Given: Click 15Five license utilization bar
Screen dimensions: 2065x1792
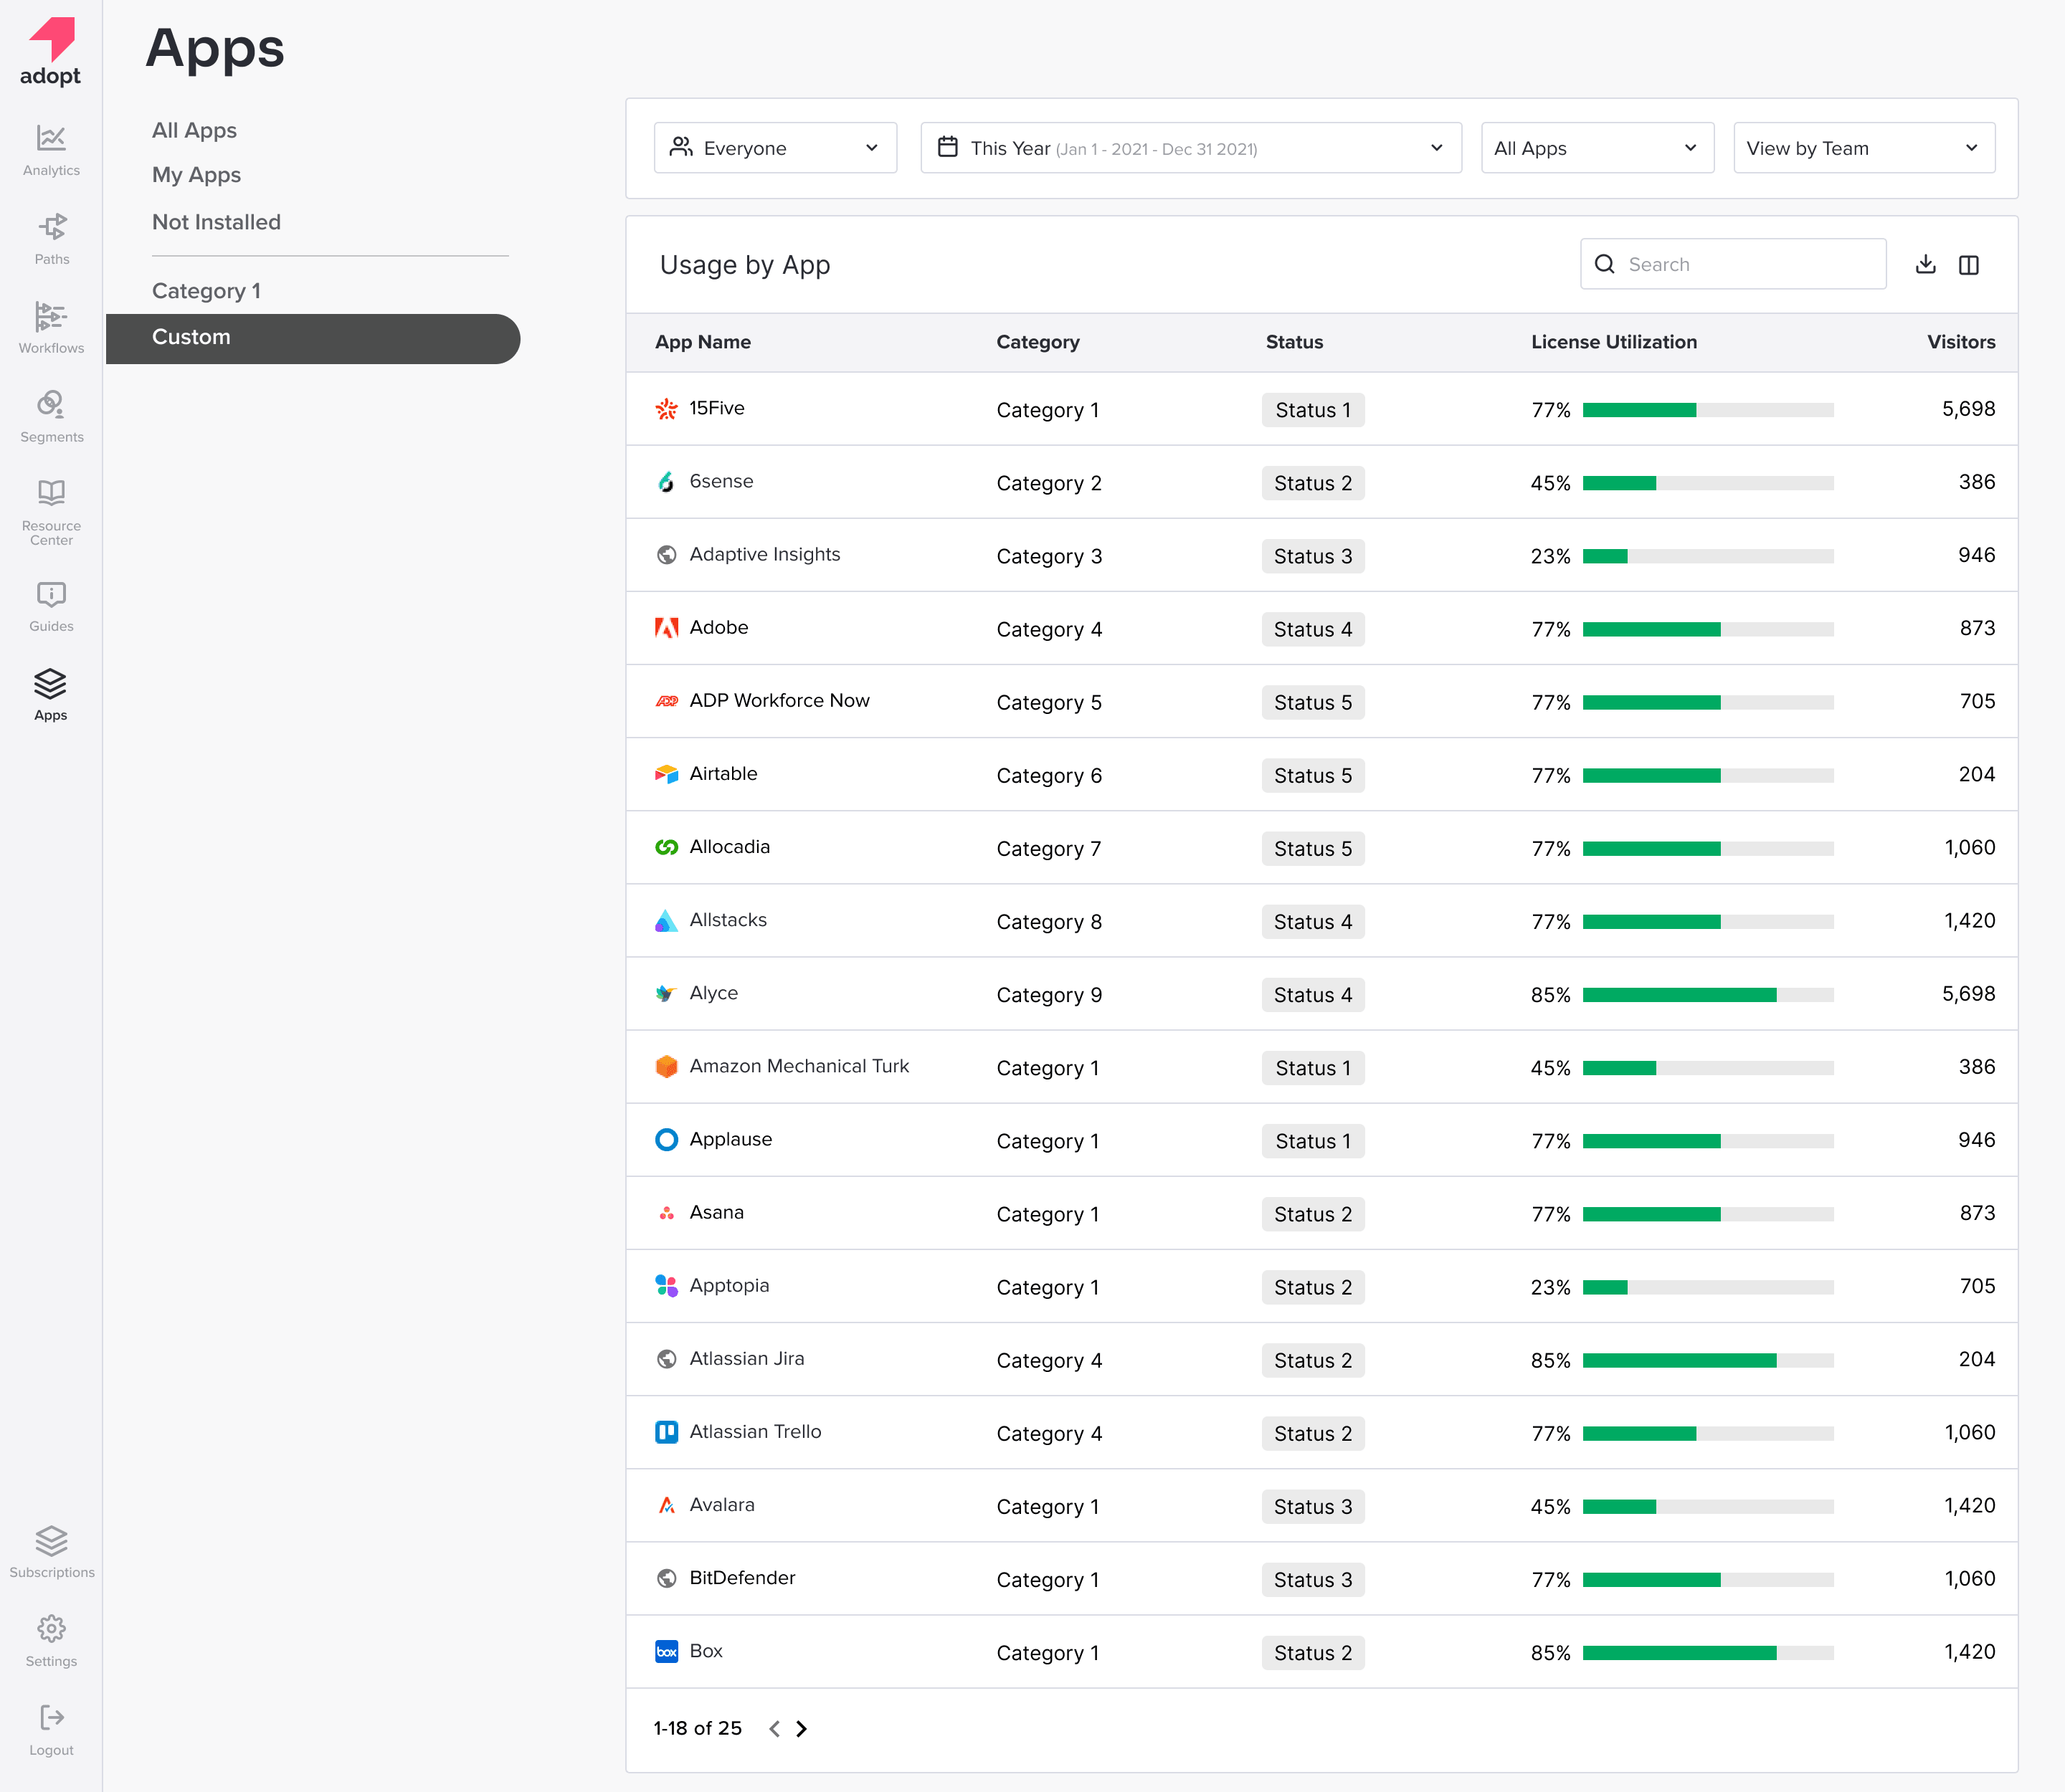Looking at the screenshot, I should [1708, 410].
